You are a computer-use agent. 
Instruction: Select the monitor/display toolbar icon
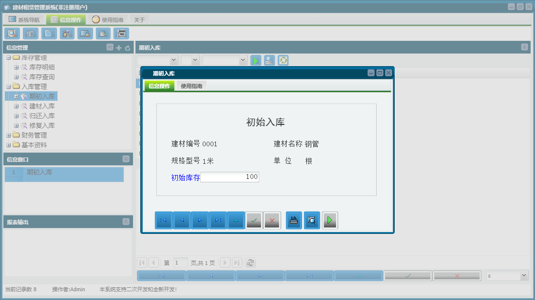(x=85, y=33)
